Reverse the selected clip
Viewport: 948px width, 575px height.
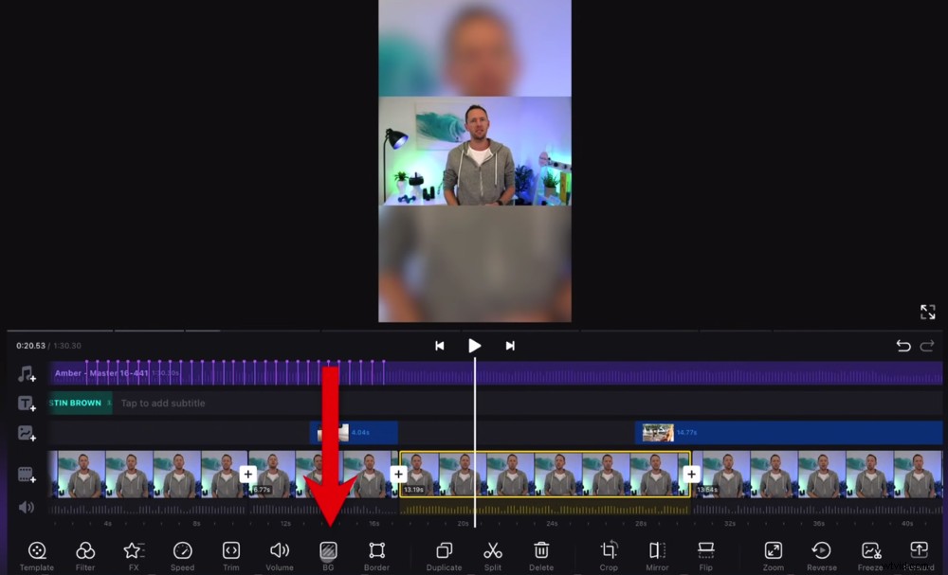tap(821, 554)
